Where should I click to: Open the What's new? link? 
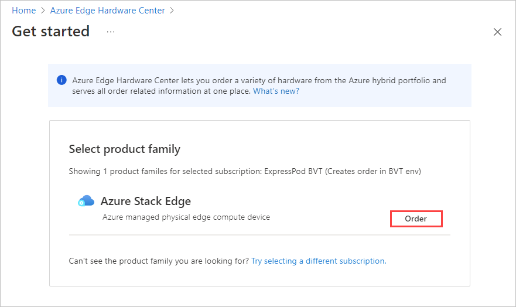[276, 91]
